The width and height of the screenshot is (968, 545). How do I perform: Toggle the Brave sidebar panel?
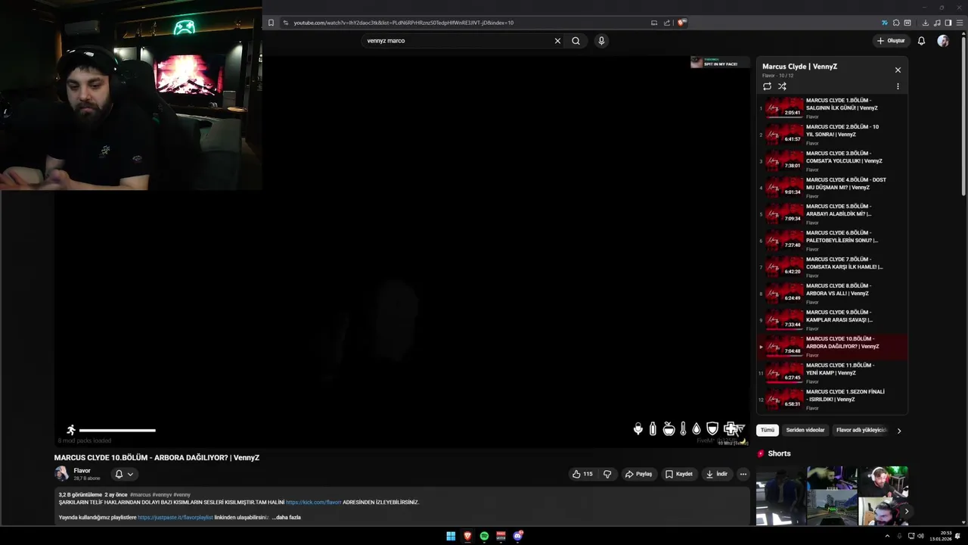pos(948,23)
